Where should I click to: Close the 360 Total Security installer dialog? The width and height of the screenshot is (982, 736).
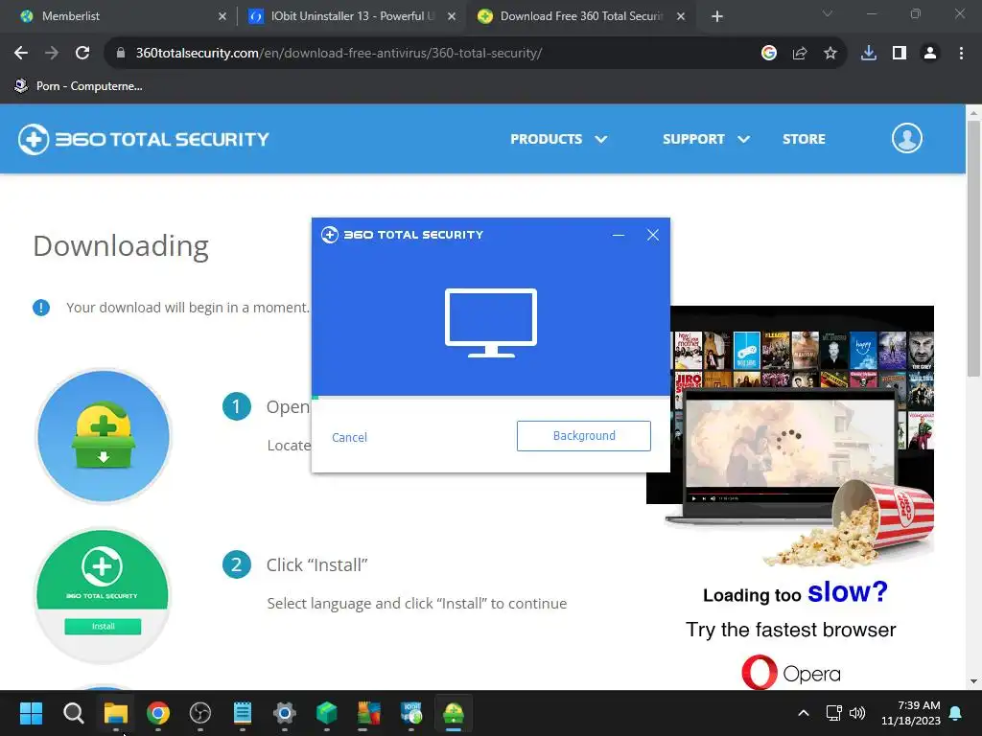click(652, 235)
